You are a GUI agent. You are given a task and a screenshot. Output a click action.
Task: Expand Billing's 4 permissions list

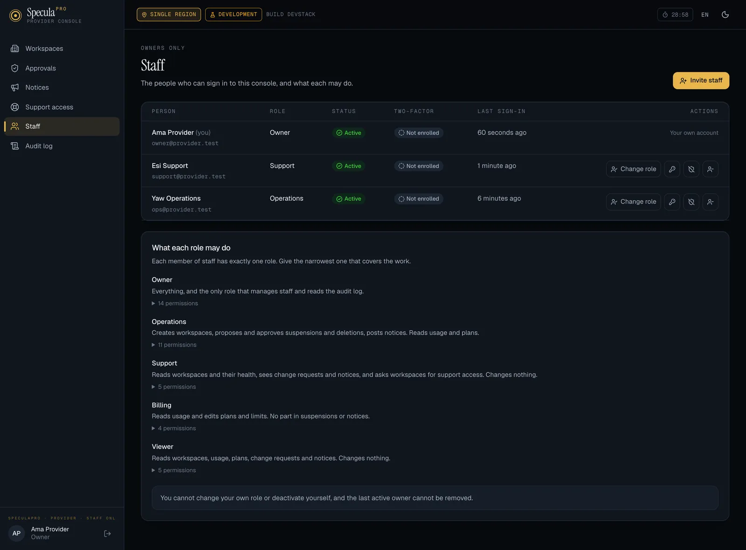coord(174,428)
